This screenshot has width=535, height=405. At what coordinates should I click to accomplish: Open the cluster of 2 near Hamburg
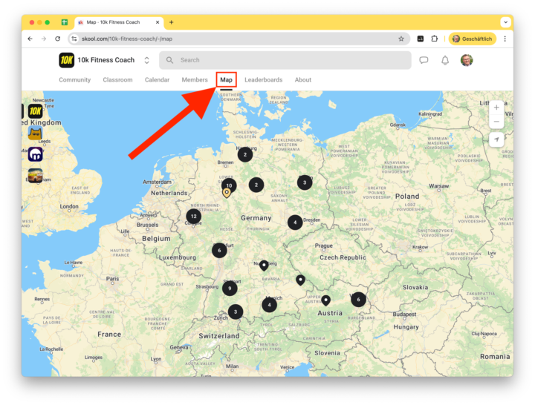click(245, 154)
